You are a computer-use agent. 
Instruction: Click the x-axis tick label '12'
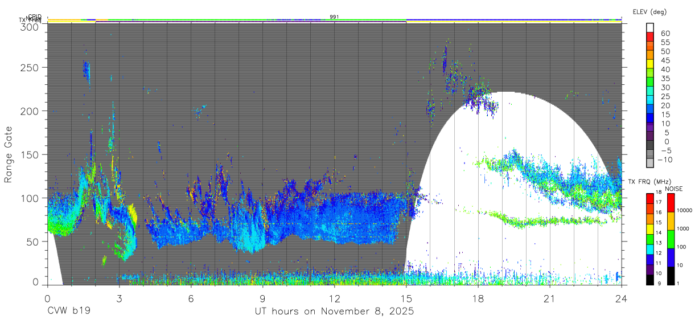click(335, 299)
